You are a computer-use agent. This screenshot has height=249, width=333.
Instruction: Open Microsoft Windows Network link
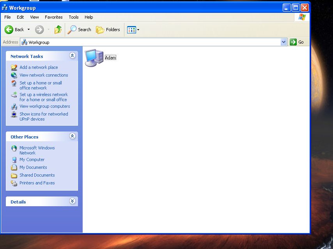[x=37, y=151]
